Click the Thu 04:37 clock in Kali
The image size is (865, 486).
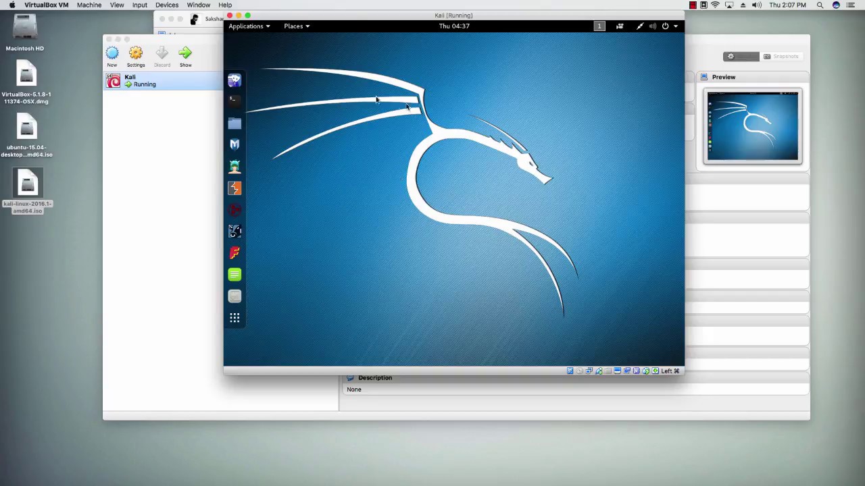point(454,26)
